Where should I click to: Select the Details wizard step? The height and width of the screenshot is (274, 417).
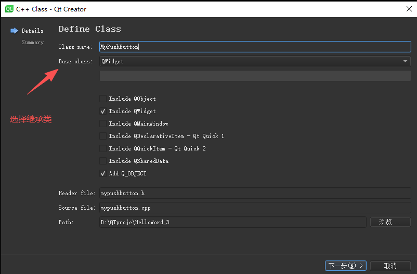click(x=32, y=31)
